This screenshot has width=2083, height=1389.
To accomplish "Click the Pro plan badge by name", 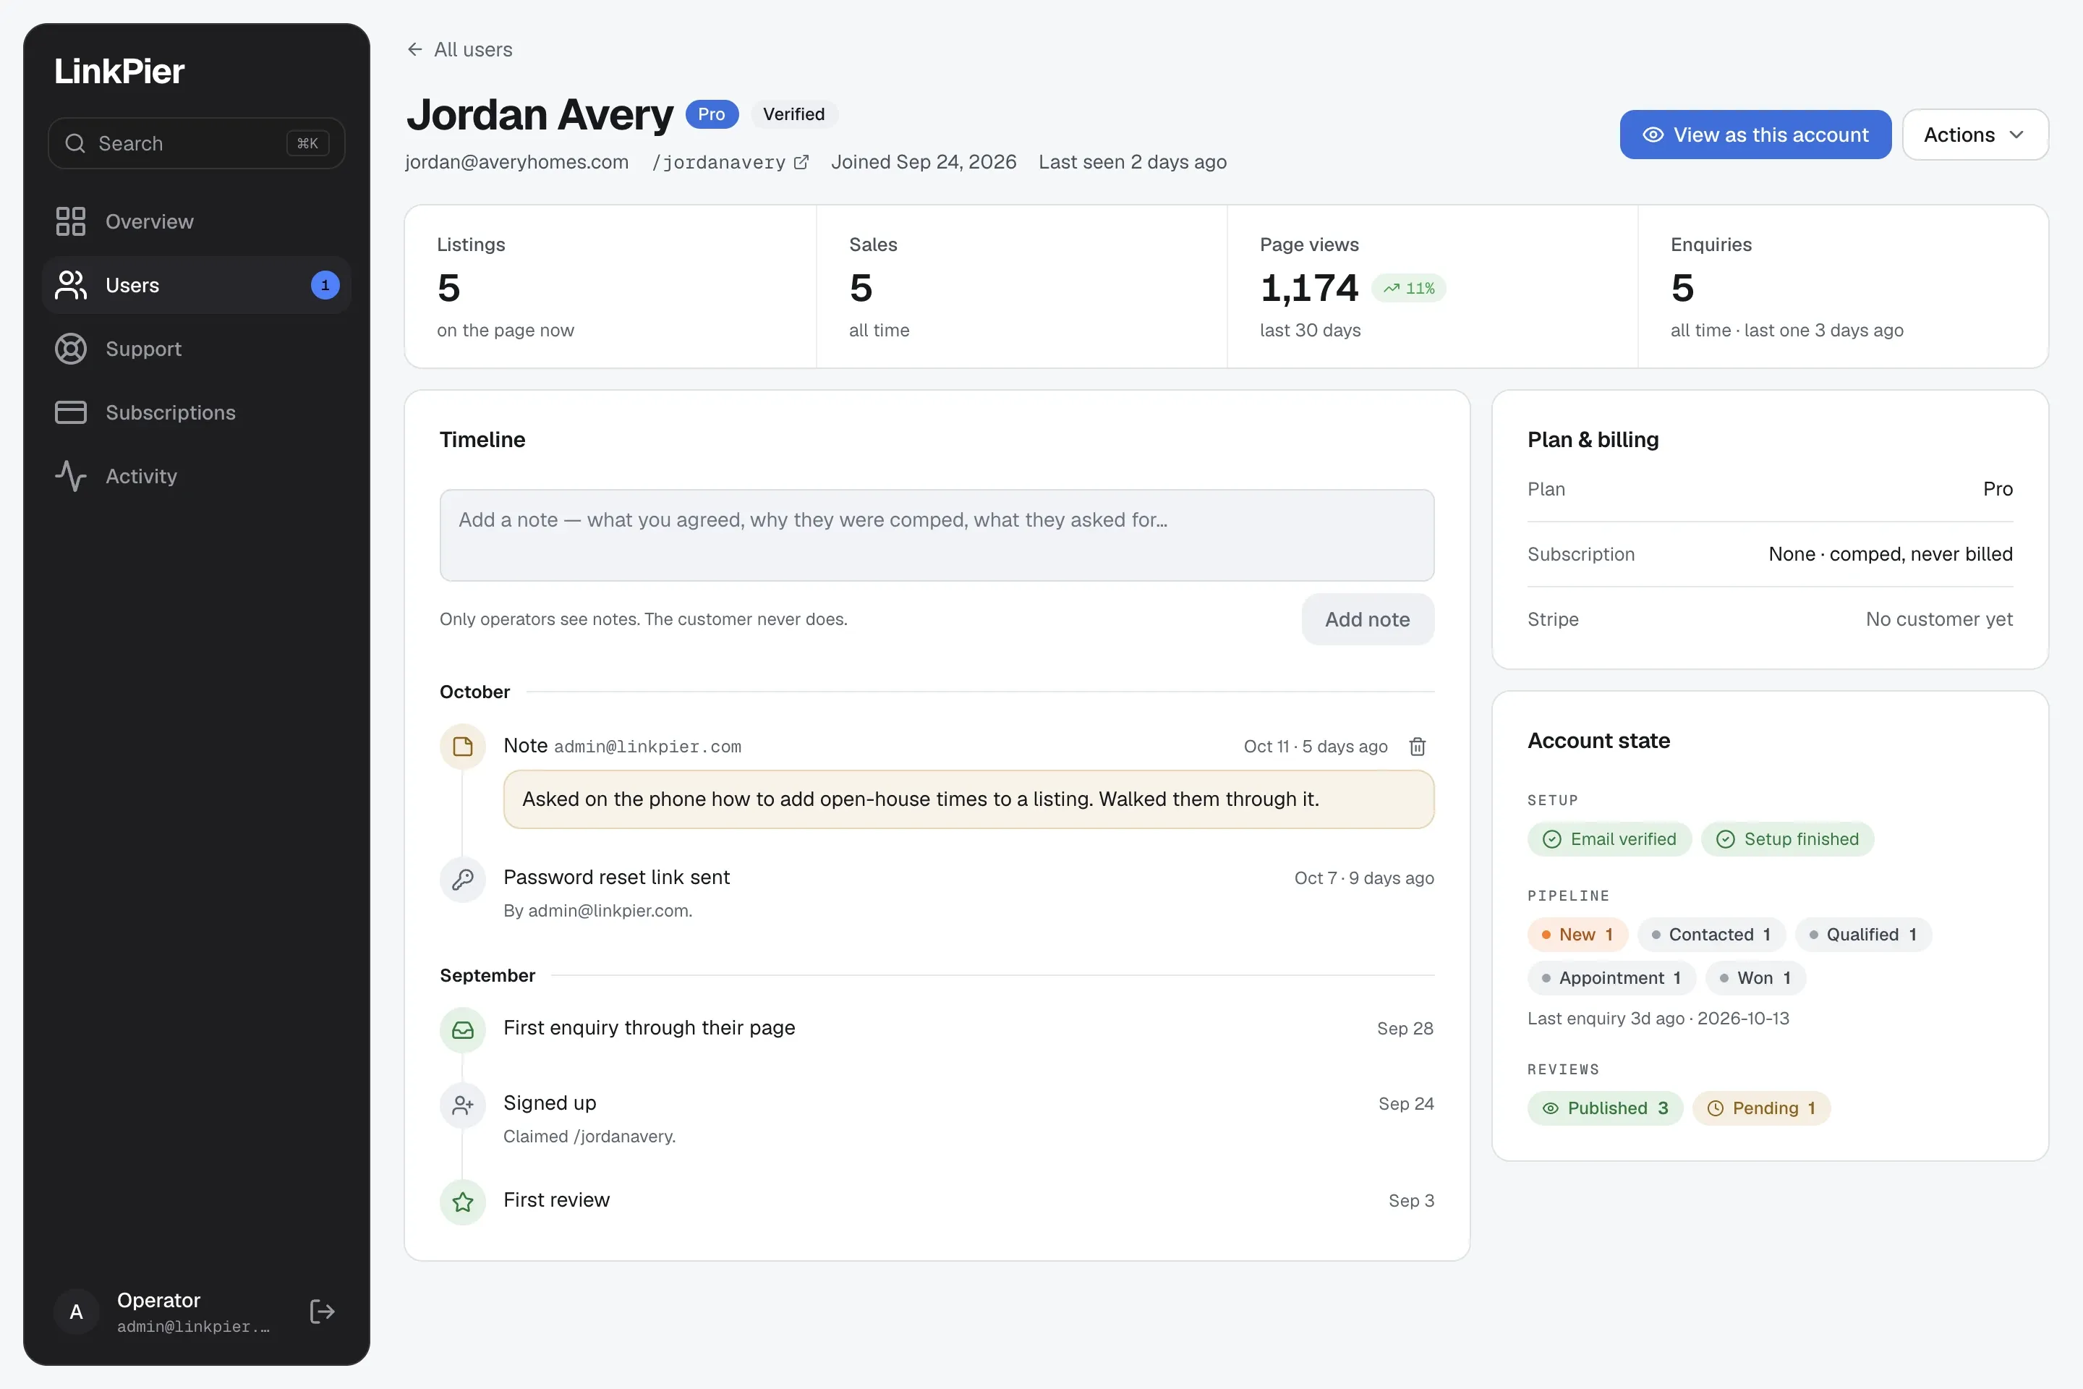I will 712,114.
